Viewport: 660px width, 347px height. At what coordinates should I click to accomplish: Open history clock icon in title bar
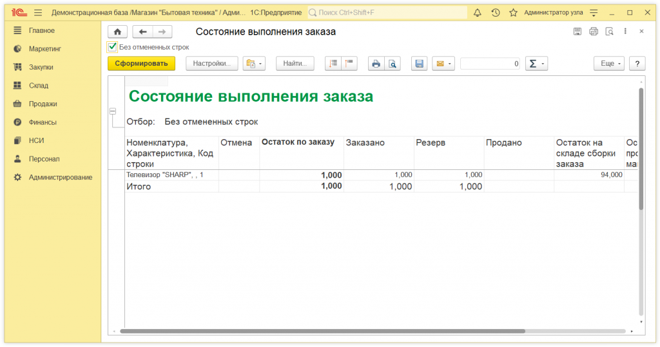click(x=496, y=12)
